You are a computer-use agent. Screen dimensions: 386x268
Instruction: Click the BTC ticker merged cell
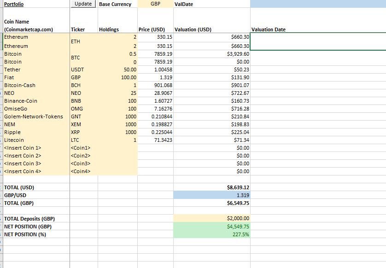click(x=84, y=58)
